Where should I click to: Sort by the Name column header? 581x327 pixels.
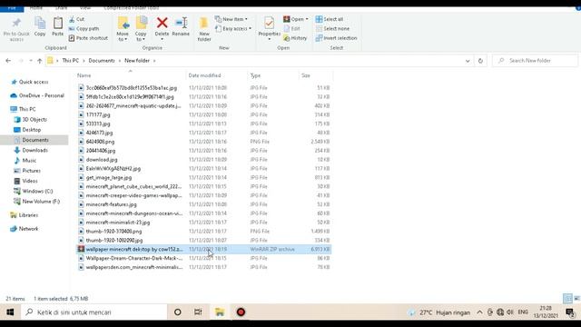pos(84,75)
